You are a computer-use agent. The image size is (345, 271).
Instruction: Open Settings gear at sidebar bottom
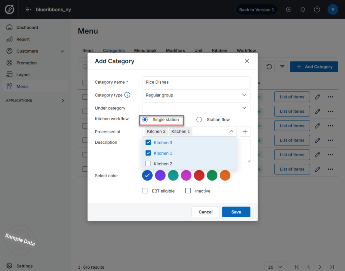point(9,266)
